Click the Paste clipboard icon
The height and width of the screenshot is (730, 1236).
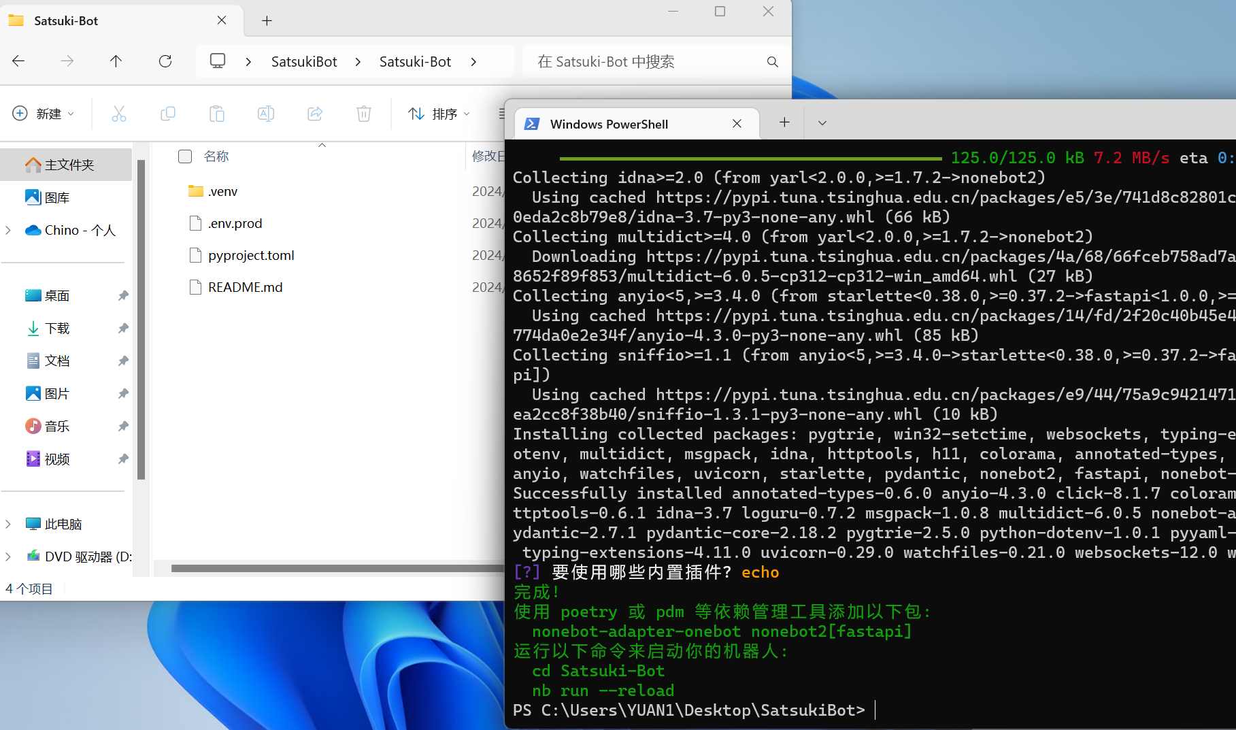pos(217,114)
